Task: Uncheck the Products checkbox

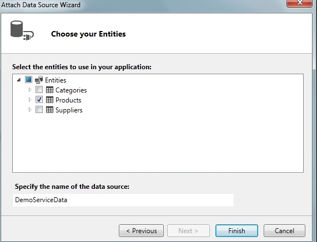Action: tap(39, 100)
